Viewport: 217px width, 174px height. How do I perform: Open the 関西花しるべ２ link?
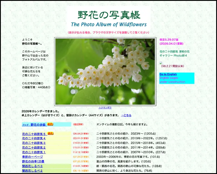click(32, 171)
